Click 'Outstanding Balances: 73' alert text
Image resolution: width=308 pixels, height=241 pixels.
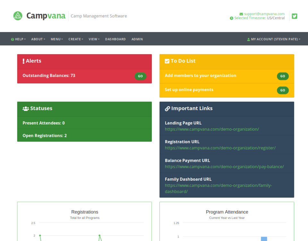point(49,76)
